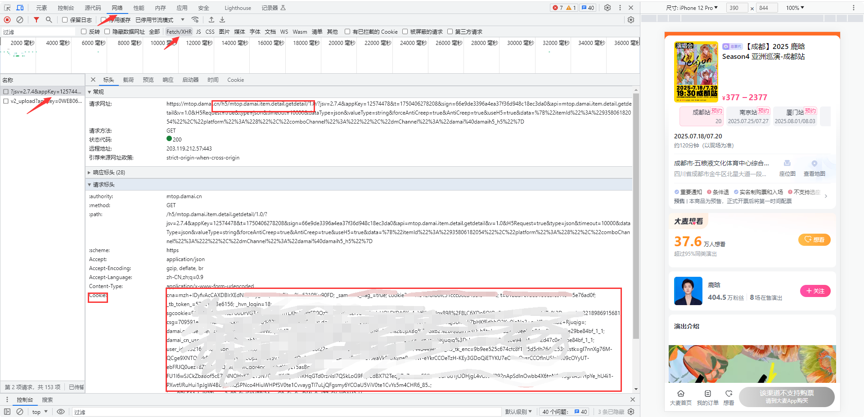Go to 大麦首页 home icon
The width and height of the screenshot is (864, 417).
(x=681, y=393)
